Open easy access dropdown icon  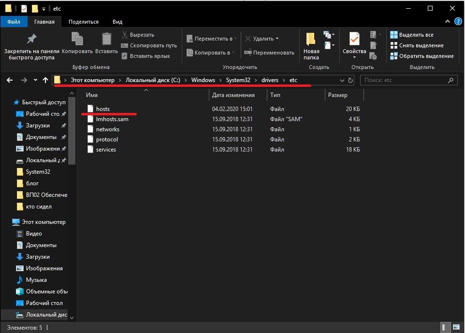click(x=329, y=45)
